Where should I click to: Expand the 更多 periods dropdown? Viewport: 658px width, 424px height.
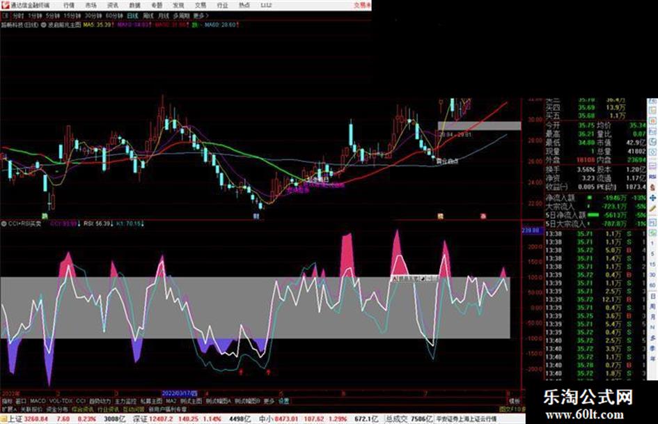201,15
